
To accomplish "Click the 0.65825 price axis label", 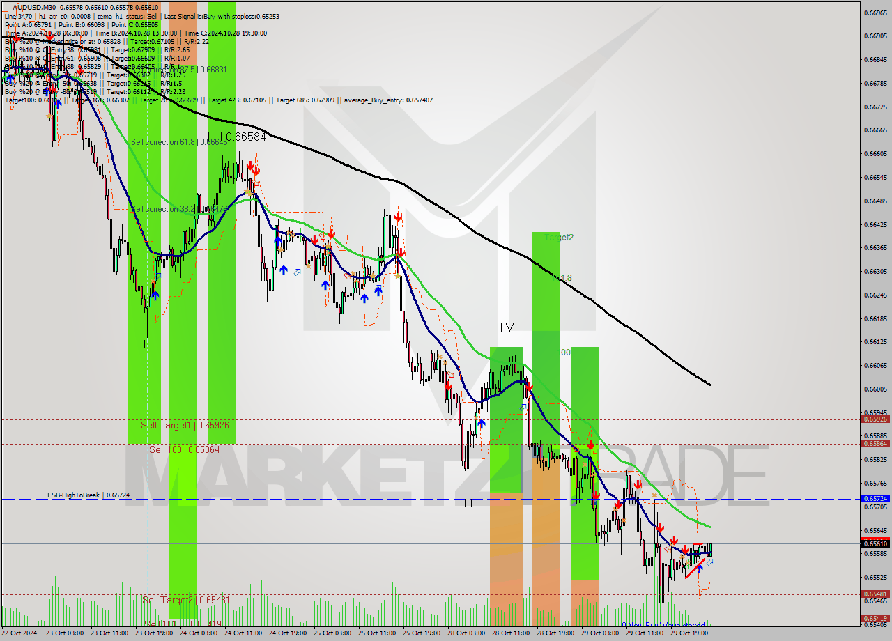I will pyautogui.click(x=875, y=459).
